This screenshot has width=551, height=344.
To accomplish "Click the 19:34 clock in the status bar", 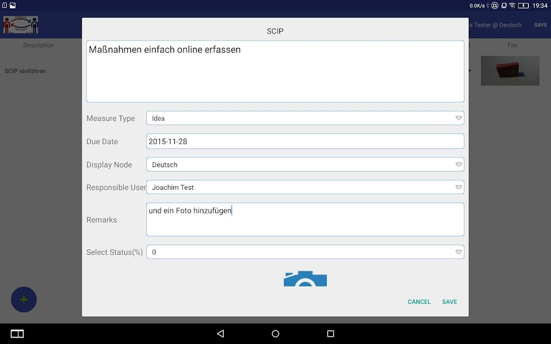I will pos(540,5).
